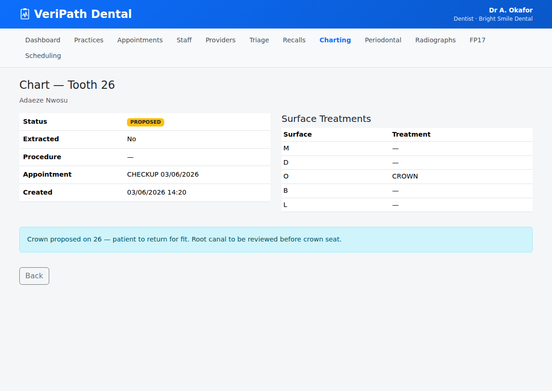Image resolution: width=552 pixels, height=391 pixels.
Task: Select the Dr A. Okafor user name
Action: coord(511,10)
